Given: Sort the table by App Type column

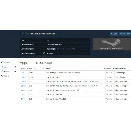Looking at the screenshot, I should (37, 68).
